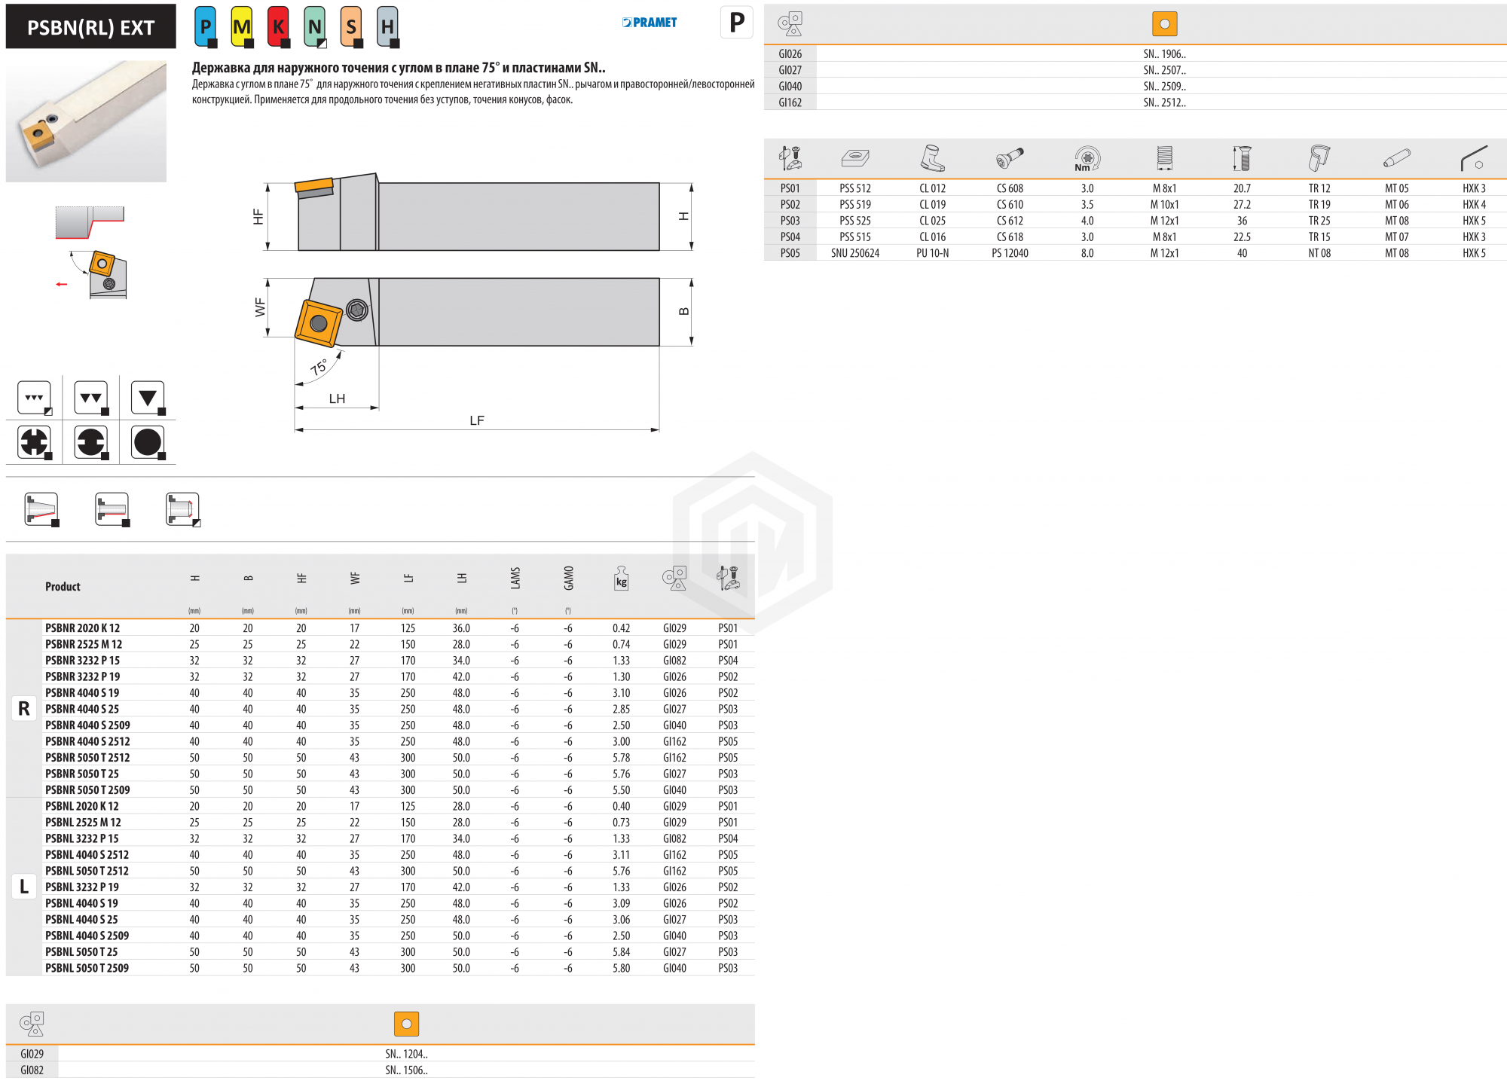Select the green N material group icon
The width and height of the screenshot is (1507, 1084).
click(314, 26)
